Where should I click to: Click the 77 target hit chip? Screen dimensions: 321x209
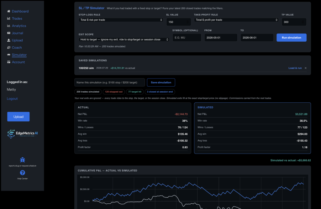point(135,92)
